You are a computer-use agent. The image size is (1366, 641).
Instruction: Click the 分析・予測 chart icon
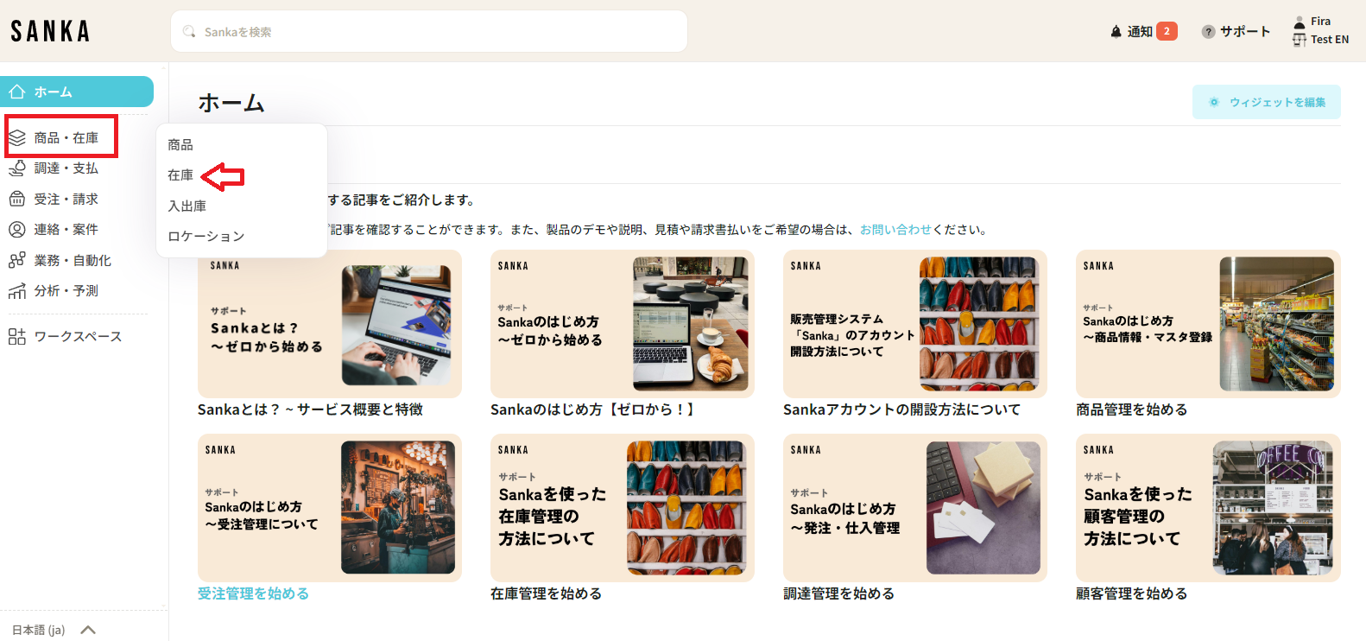coord(17,291)
